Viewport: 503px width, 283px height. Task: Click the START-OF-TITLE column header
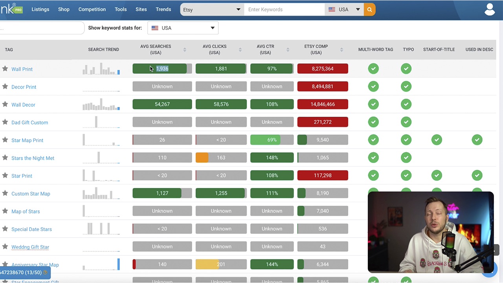click(x=439, y=50)
